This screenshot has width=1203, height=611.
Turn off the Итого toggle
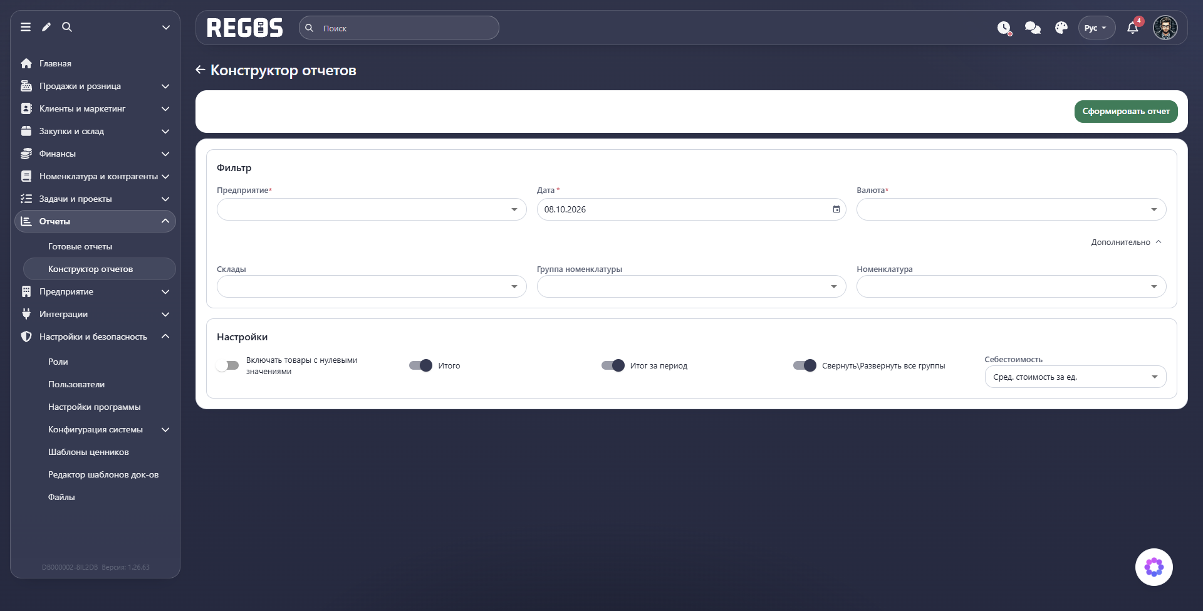(421, 365)
